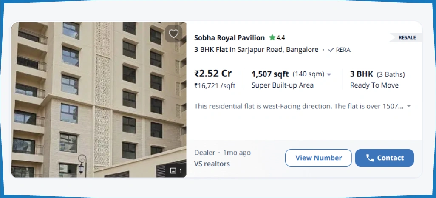436x198 pixels.
Task: Click the VS realtors dealer name
Action: coord(212,164)
